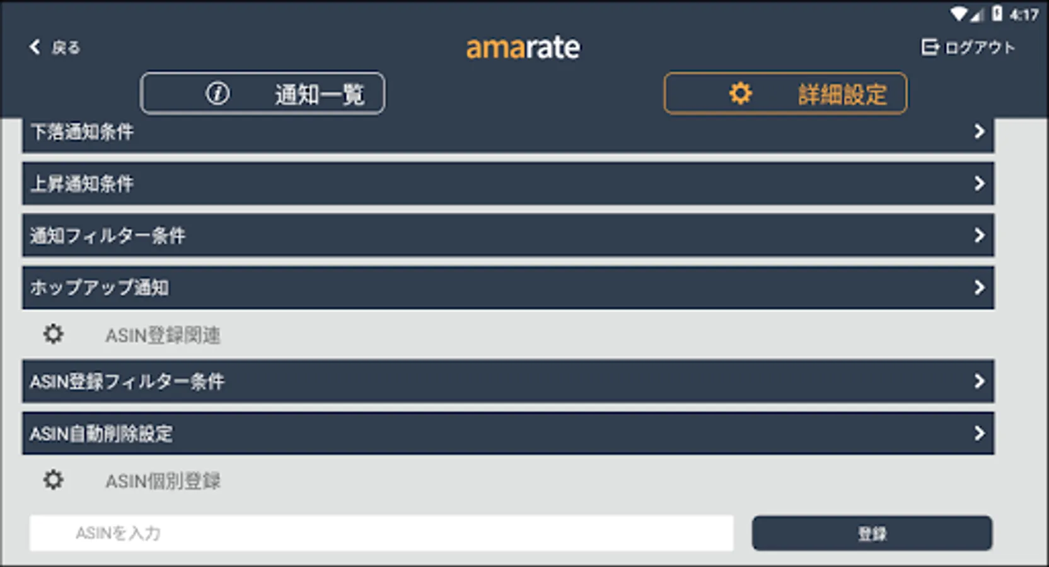Click the info icon on 通知一覧 button

(217, 93)
